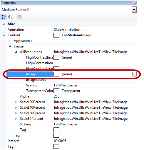The image size is (144, 150).
Task: Collapse the Misc category
Action: (4, 24)
